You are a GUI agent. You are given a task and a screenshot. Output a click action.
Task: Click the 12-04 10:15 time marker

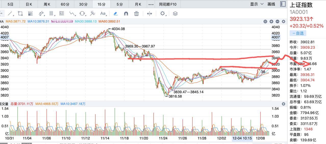tap(242, 138)
